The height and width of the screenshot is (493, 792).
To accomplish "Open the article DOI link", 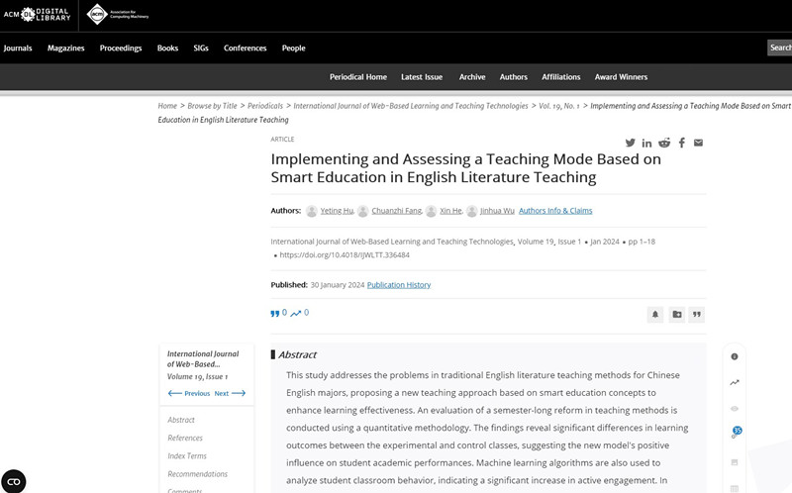I will pyautogui.click(x=345, y=255).
